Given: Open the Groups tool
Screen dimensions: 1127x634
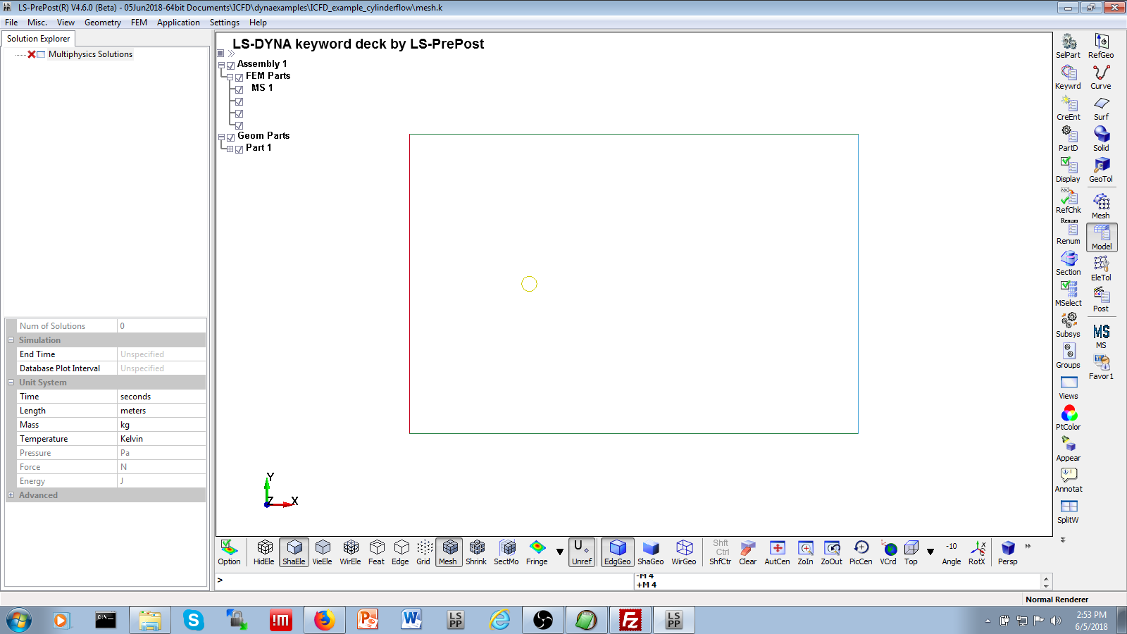Looking at the screenshot, I should [1068, 356].
